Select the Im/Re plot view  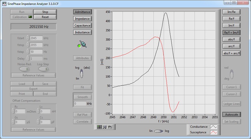232,11
